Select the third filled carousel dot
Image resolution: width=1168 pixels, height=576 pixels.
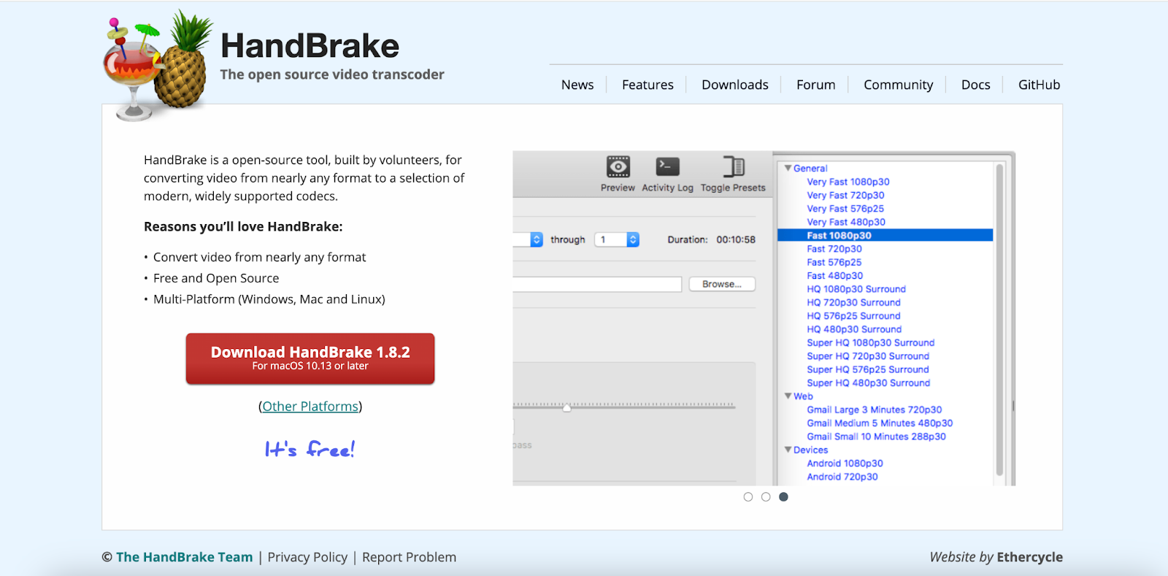[x=783, y=497]
